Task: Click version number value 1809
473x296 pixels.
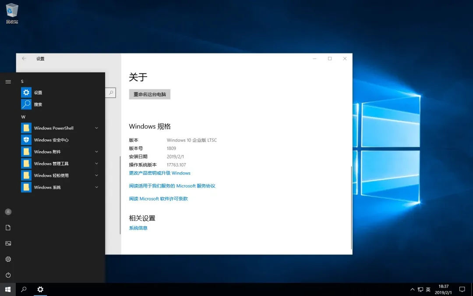Action: (171, 148)
